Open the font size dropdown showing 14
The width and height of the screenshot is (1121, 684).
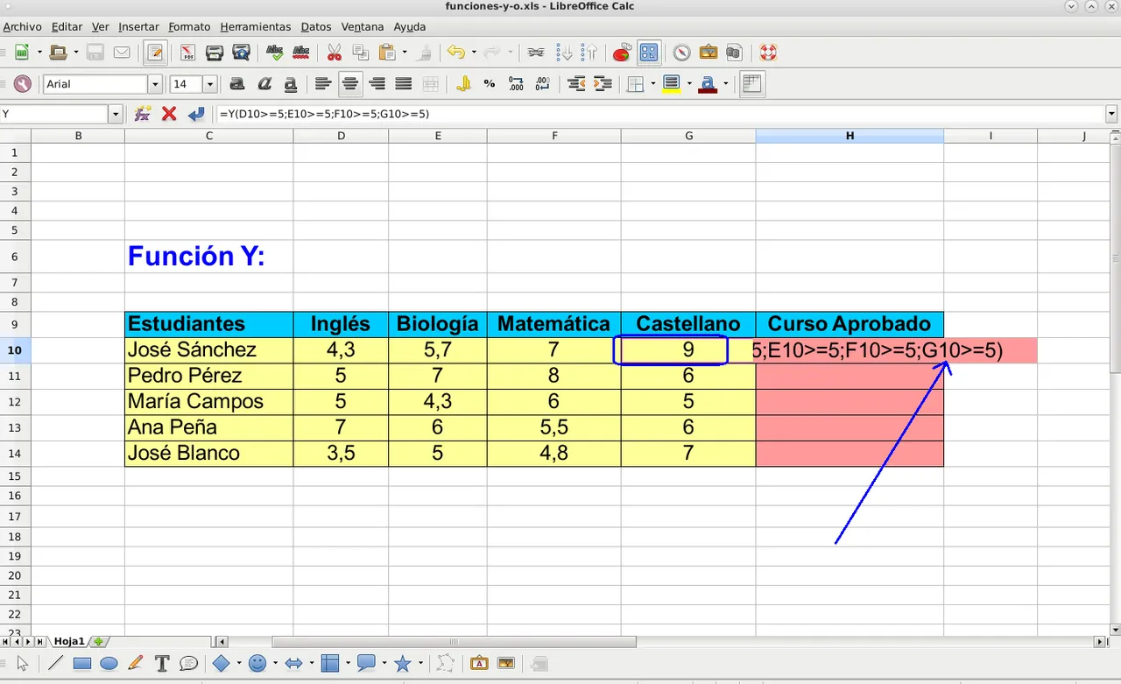point(210,84)
